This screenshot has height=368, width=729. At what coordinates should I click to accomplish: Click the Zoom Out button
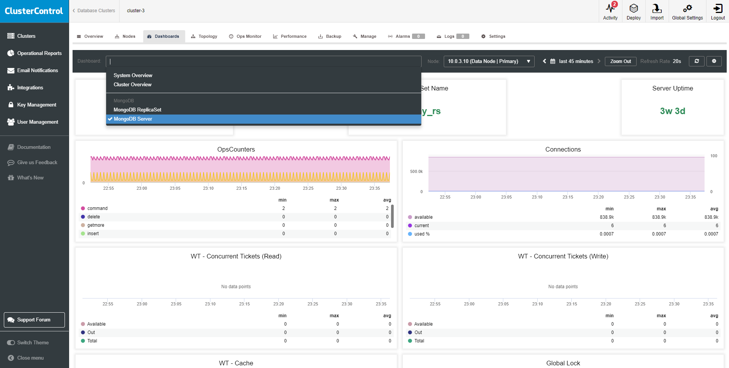point(621,61)
